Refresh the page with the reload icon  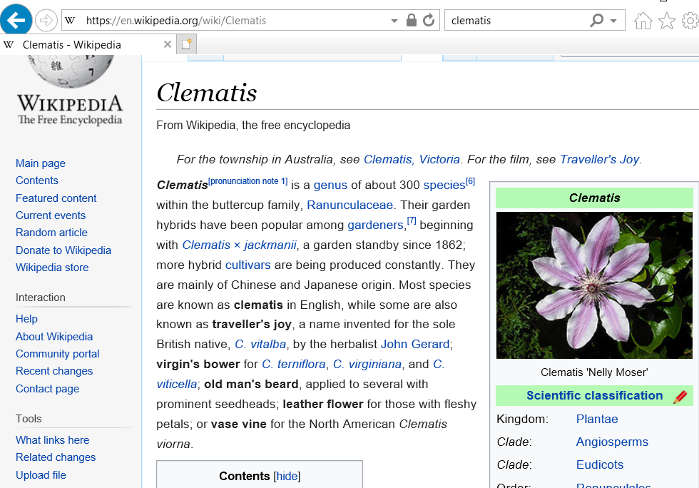tap(429, 20)
